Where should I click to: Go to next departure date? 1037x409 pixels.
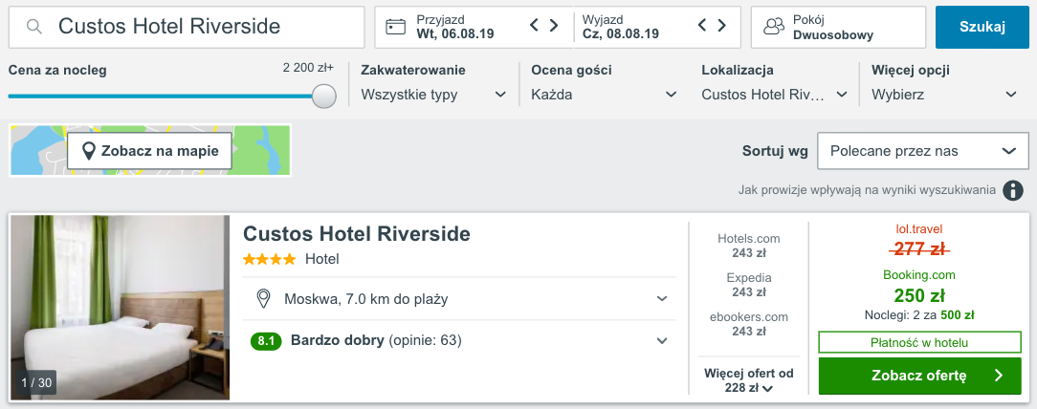(721, 26)
